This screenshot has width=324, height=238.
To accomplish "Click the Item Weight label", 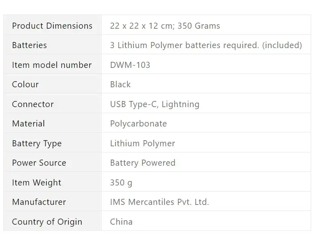I will pyautogui.click(x=36, y=183).
